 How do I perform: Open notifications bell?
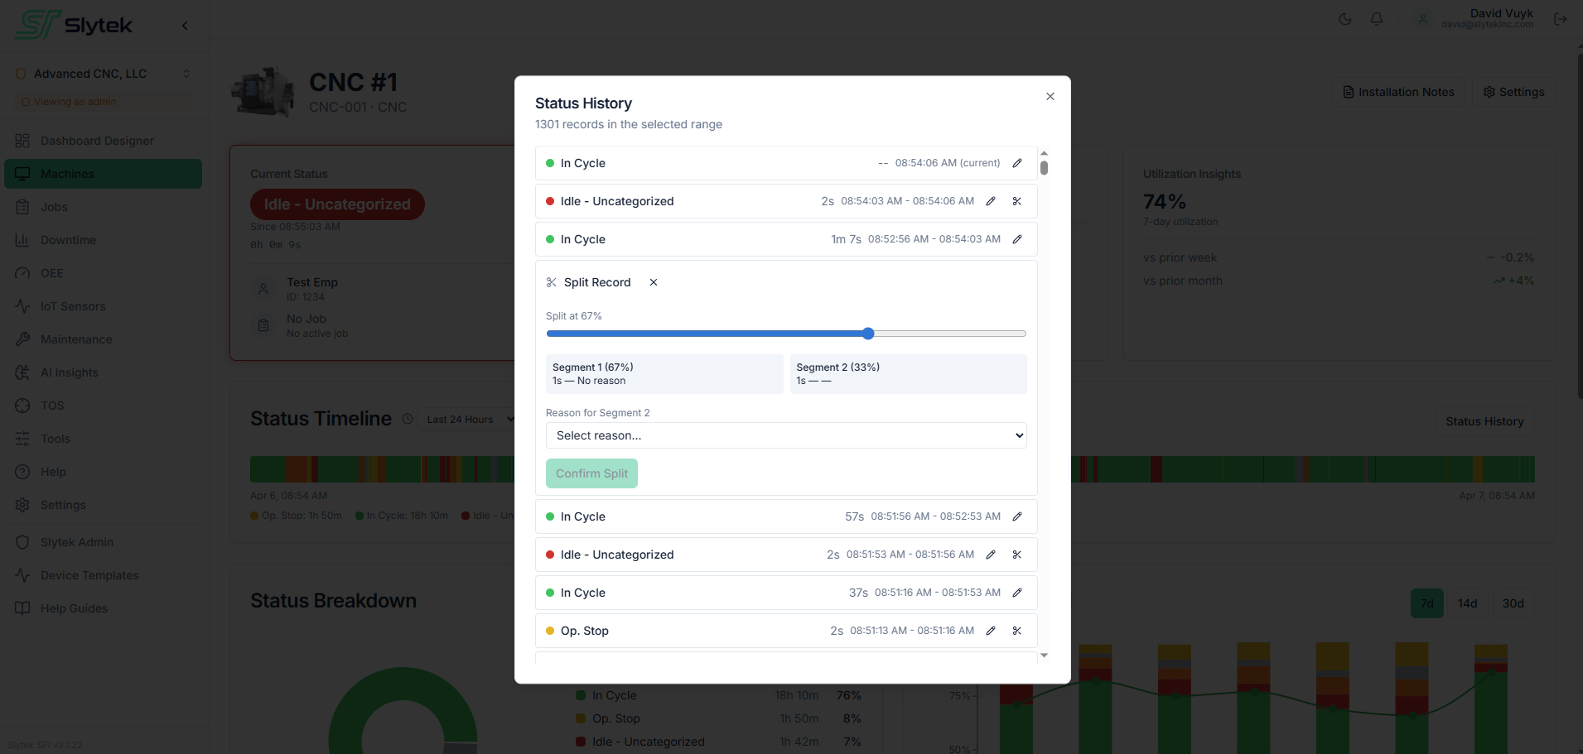1377,19
